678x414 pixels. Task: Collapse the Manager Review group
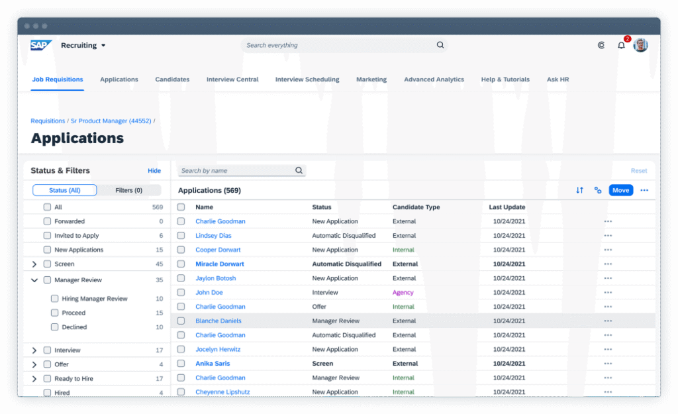tap(34, 280)
